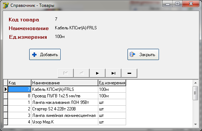Click current-row indicator arrow of Кабель row

(5, 89)
